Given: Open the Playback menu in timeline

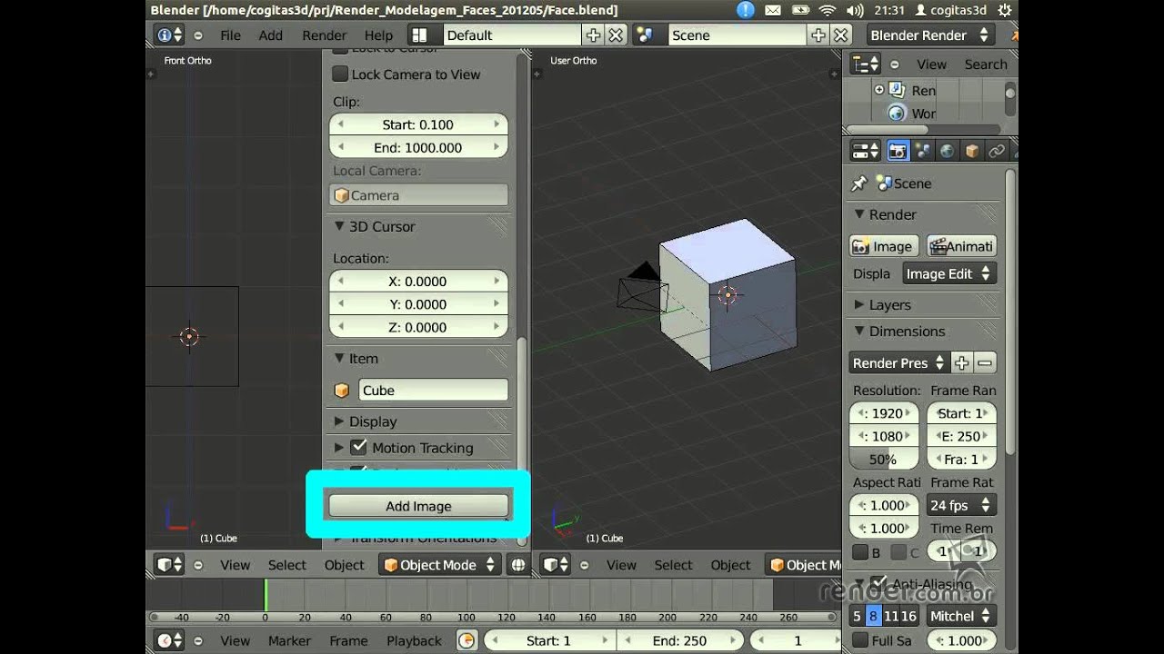Looking at the screenshot, I should click(414, 640).
